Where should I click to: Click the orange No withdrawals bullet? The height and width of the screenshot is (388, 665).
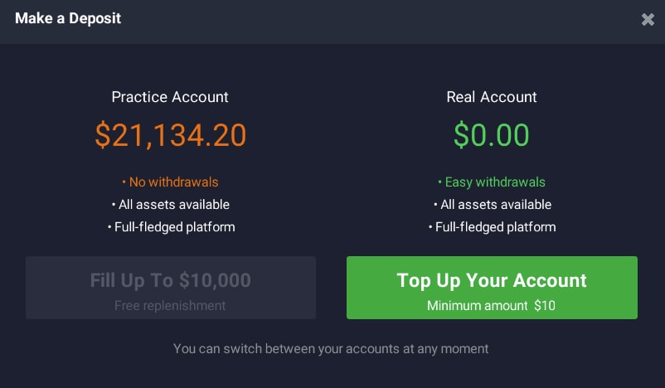click(170, 182)
